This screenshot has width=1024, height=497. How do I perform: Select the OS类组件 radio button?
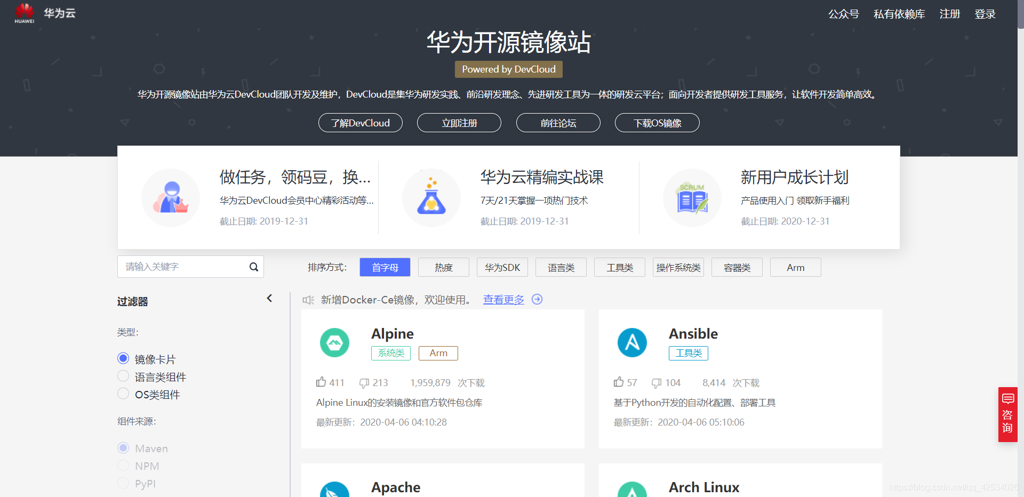click(123, 394)
